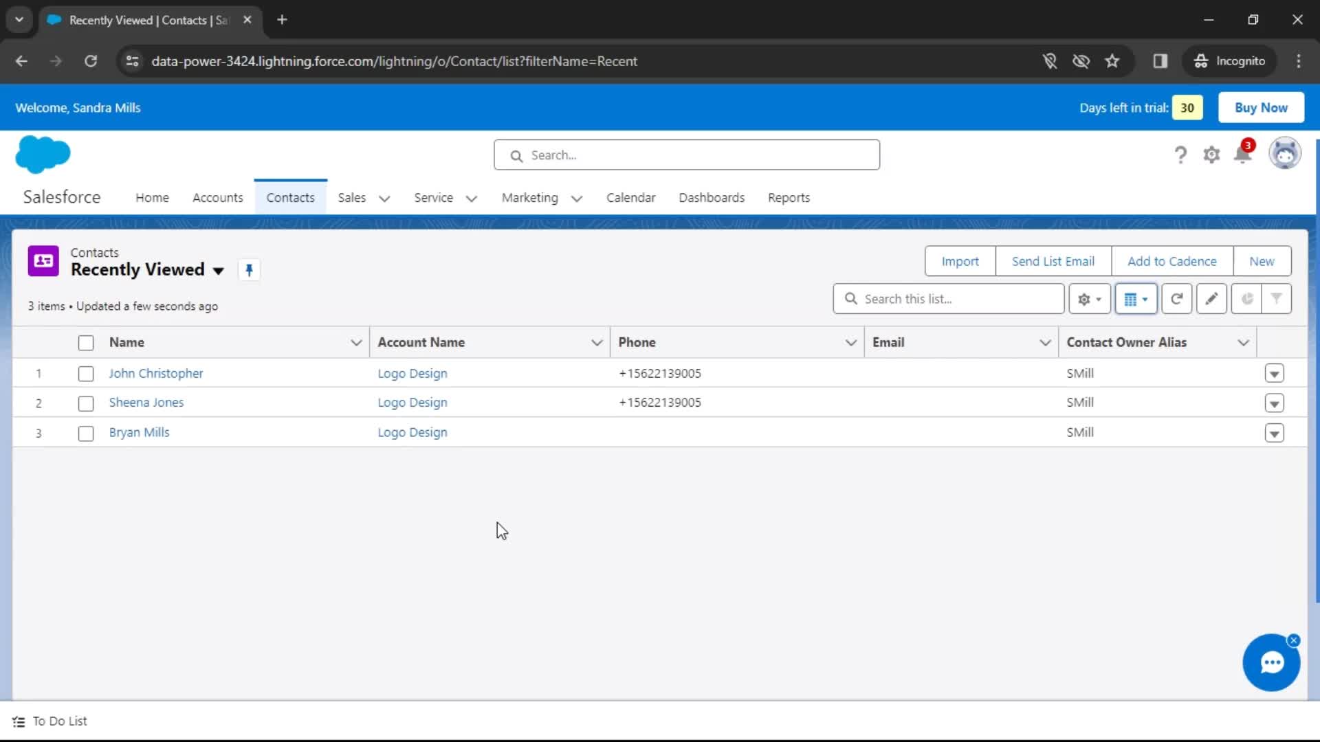
Task: Click Add to Cadence button
Action: (x=1171, y=261)
